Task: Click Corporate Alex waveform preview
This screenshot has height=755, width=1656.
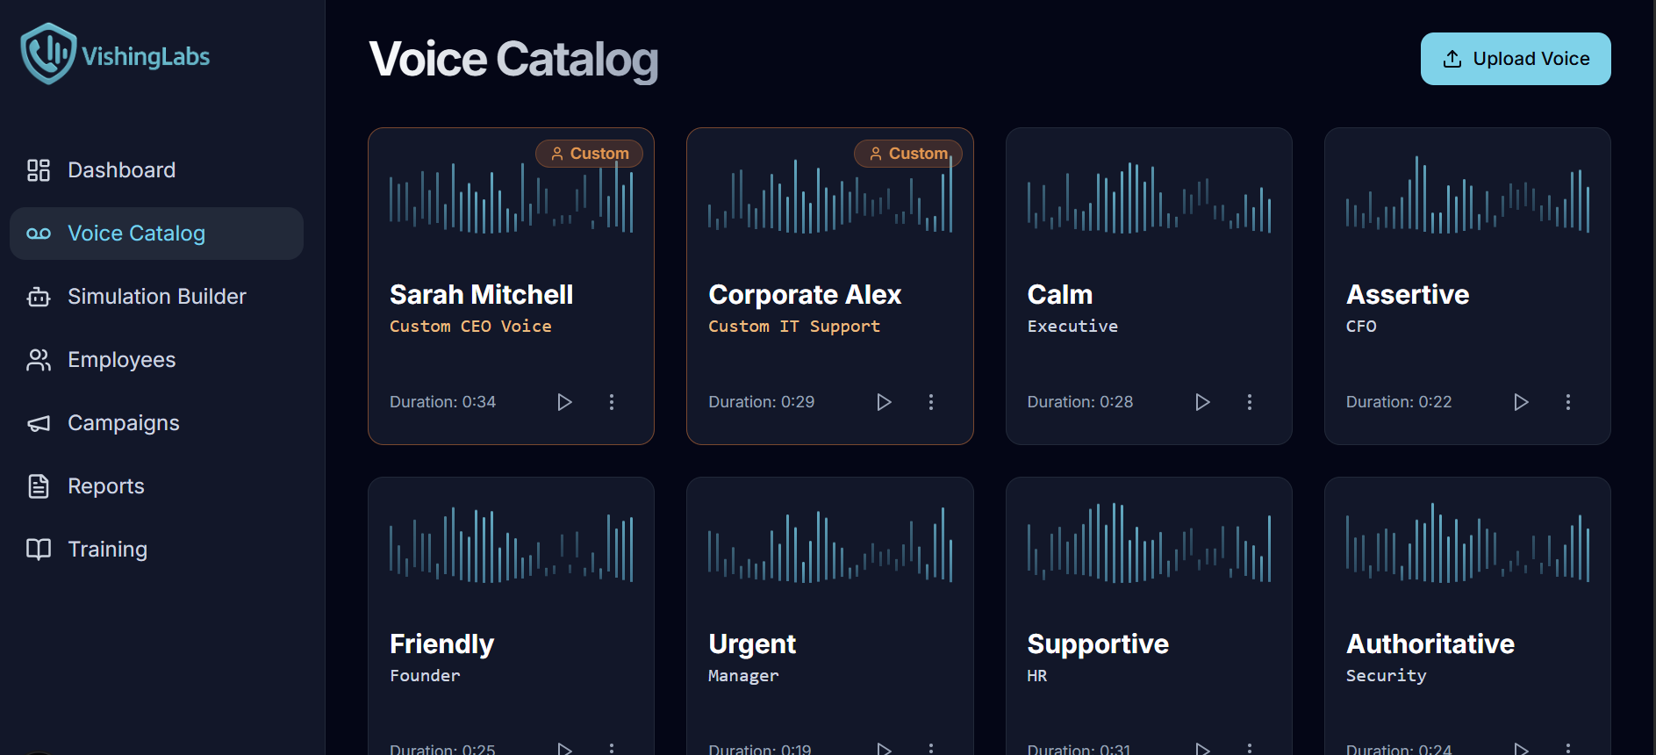Action: click(x=830, y=197)
